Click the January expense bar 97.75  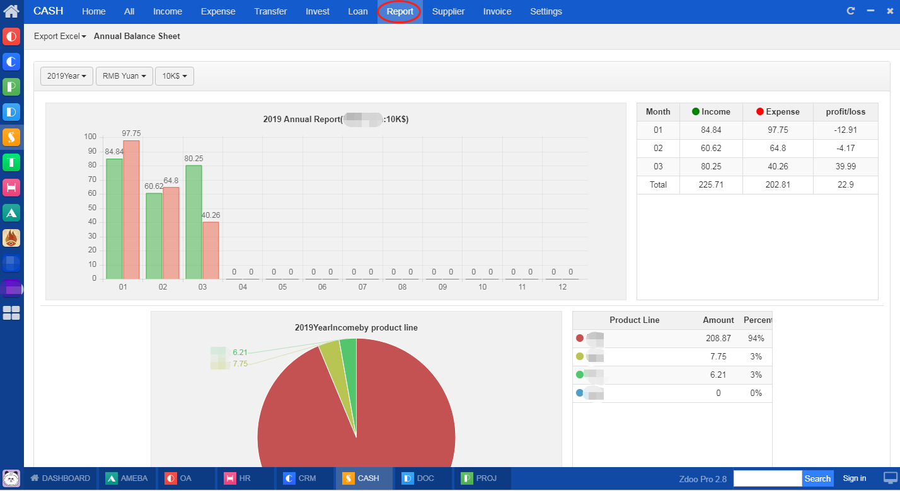[x=131, y=210]
